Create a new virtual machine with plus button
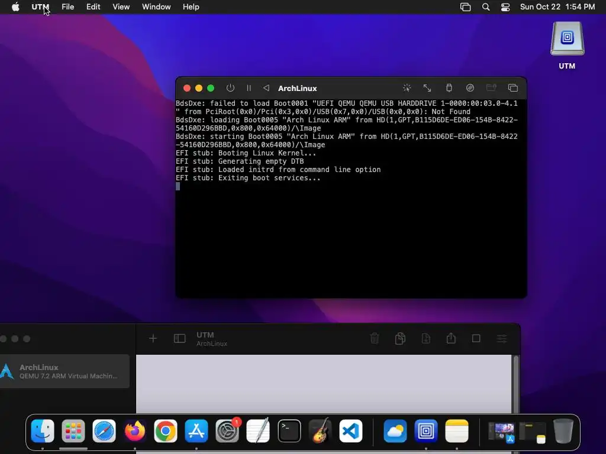 tap(153, 339)
